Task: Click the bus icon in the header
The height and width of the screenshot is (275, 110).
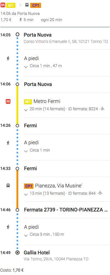Action: pyautogui.click(x=27, y=5)
